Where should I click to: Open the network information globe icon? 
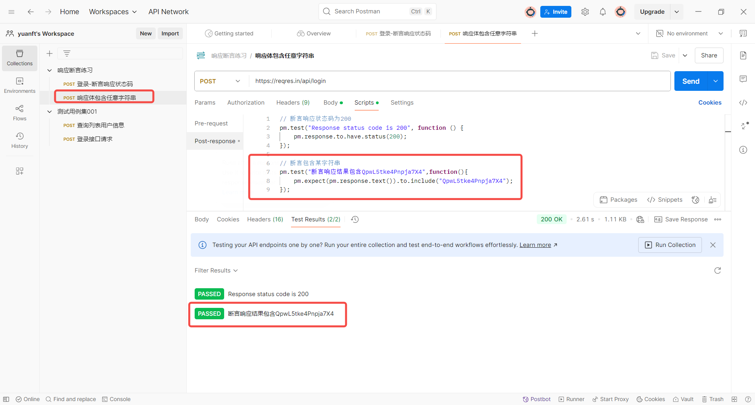640,219
